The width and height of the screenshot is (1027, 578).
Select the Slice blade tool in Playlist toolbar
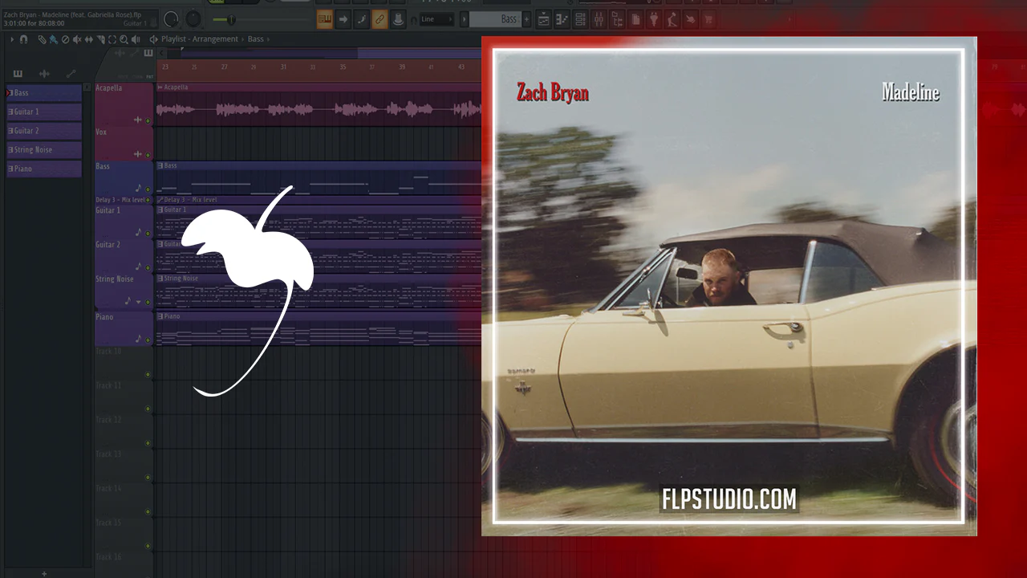pos(100,39)
